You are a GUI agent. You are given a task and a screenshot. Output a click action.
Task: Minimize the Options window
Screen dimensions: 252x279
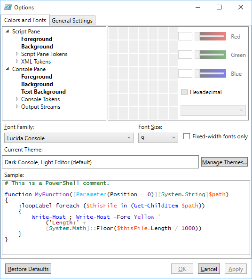tap(198, 7)
